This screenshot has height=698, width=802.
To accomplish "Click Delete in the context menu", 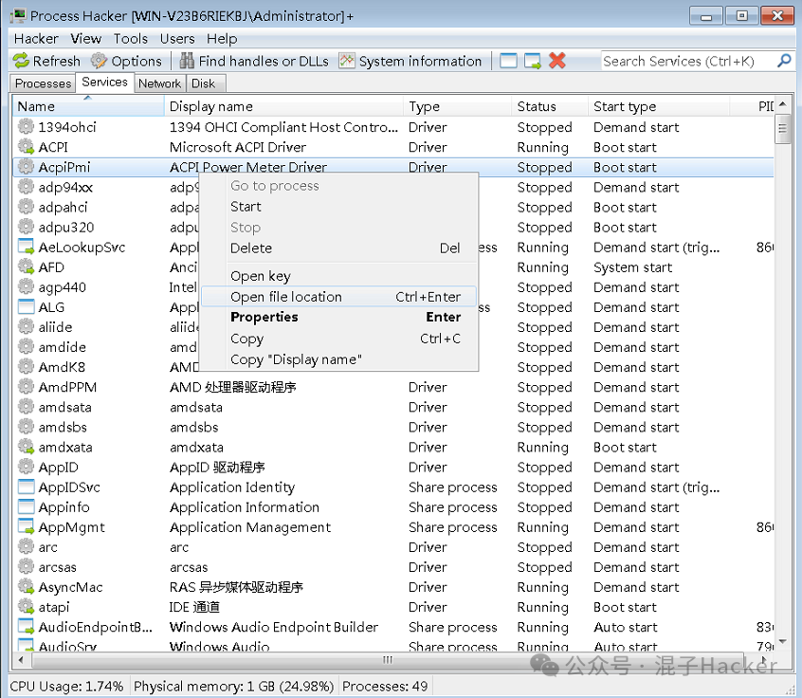I will (x=251, y=248).
